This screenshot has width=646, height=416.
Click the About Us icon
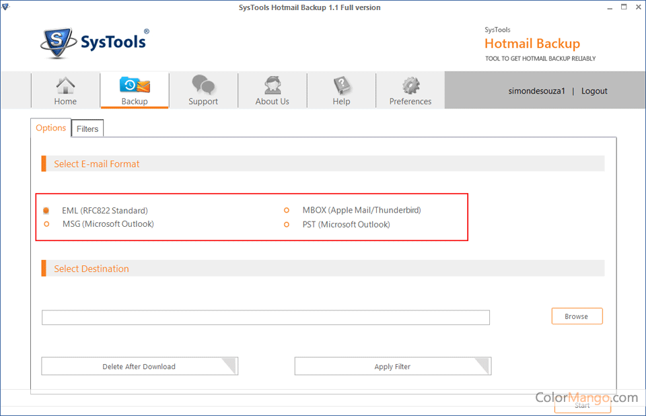click(x=272, y=85)
